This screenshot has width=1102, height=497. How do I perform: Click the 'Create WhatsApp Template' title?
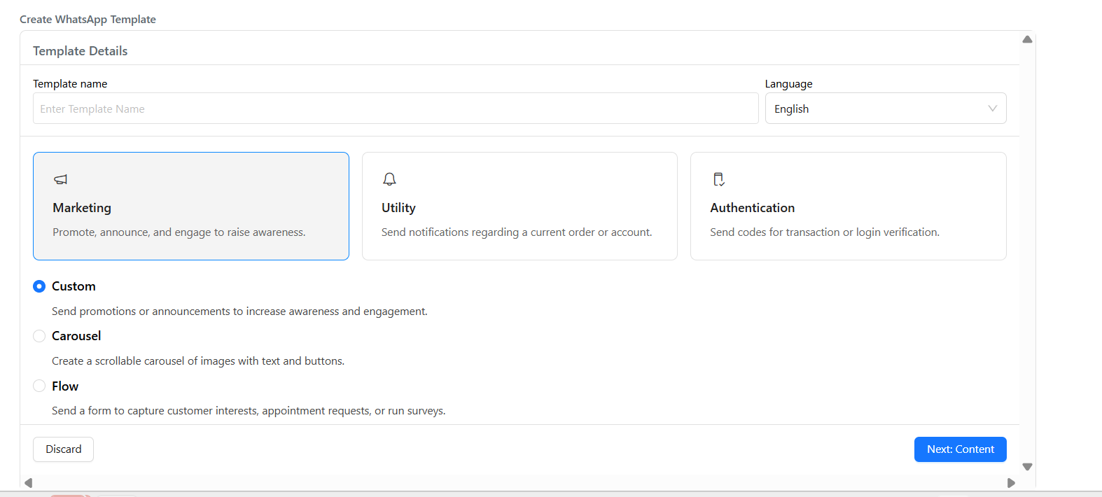(88, 20)
